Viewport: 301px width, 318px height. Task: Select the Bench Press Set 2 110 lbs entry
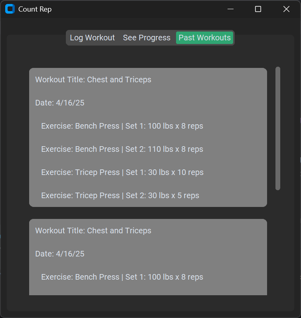pyautogui.click(x=122, y=149)
